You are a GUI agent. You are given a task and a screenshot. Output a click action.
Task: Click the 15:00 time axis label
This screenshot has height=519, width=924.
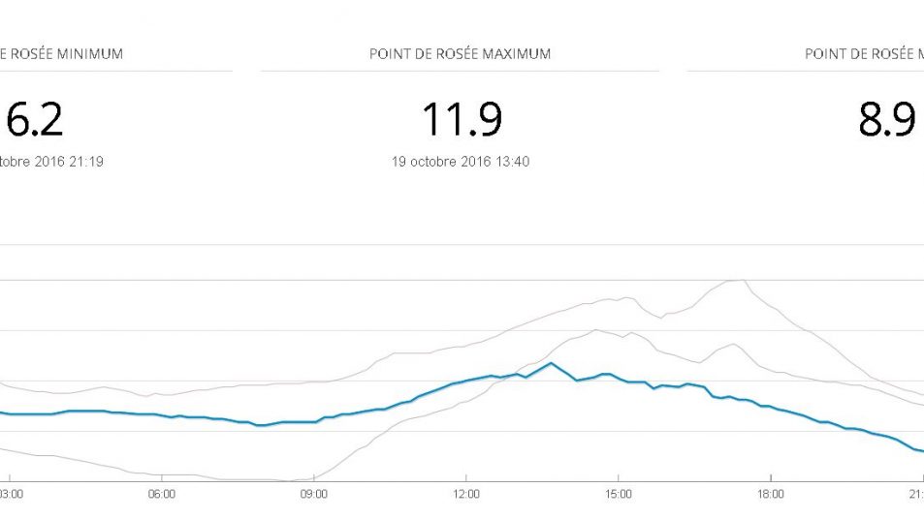pos(618,494)
